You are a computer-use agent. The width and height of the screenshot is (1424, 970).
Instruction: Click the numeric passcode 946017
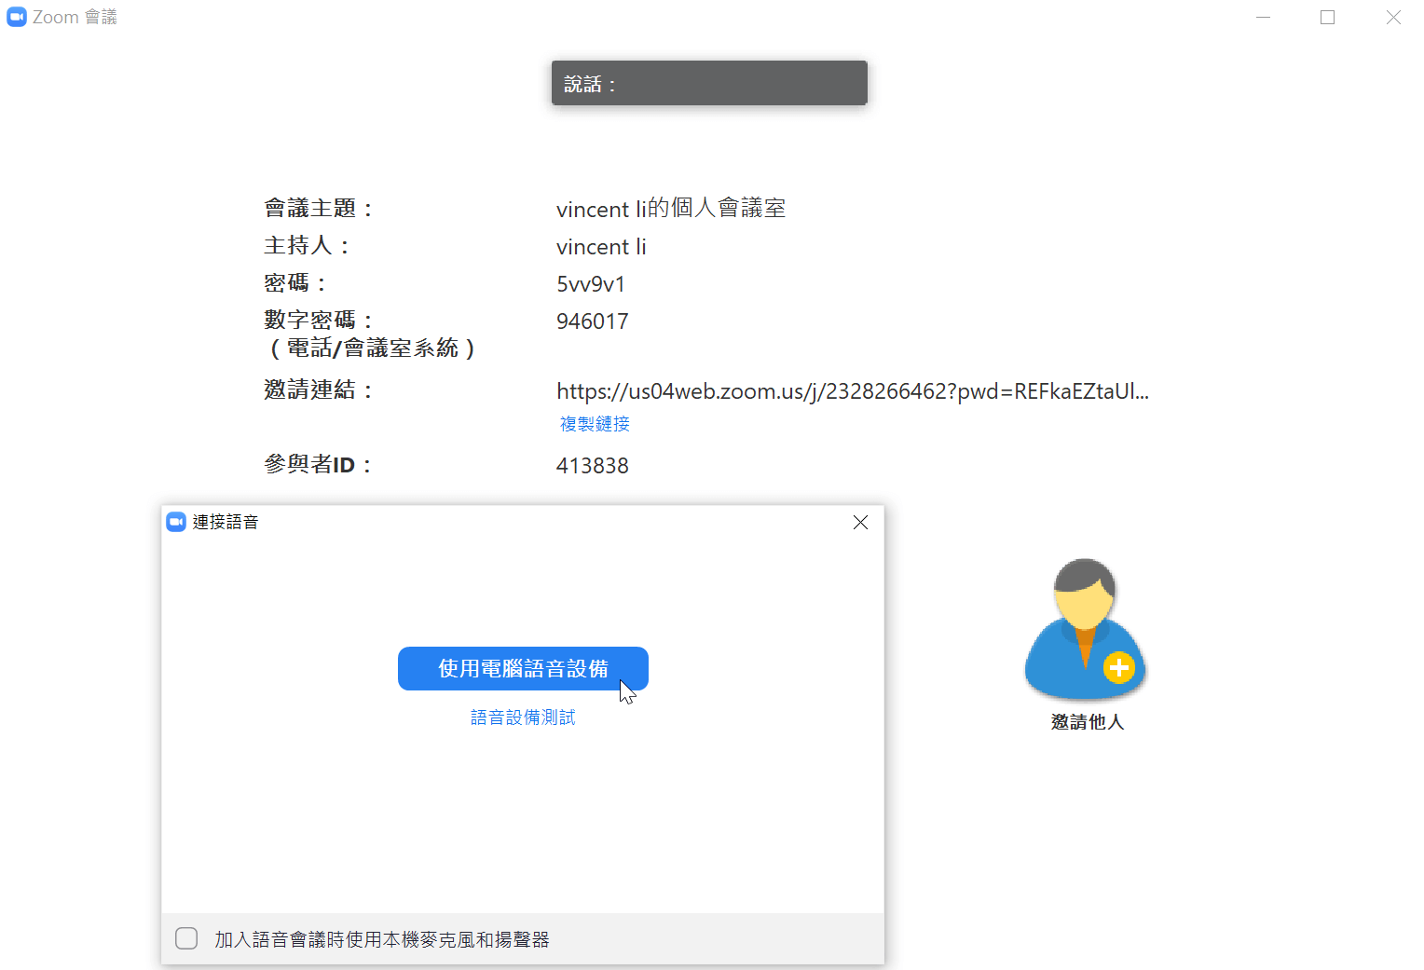[593, 321]
